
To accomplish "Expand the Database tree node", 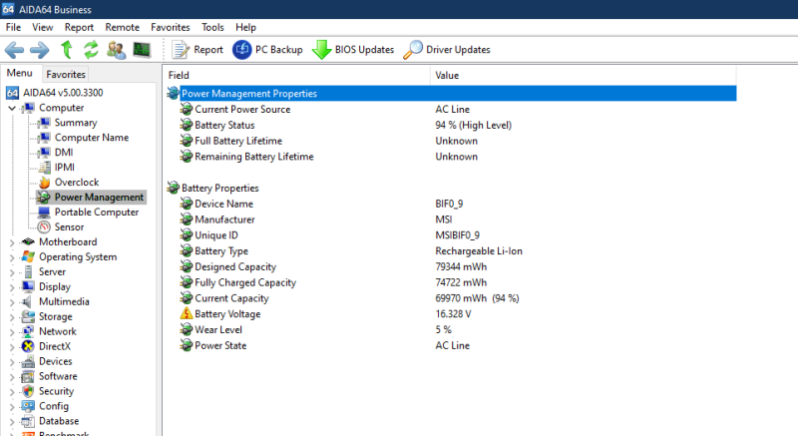I will (x=12, y=422).
